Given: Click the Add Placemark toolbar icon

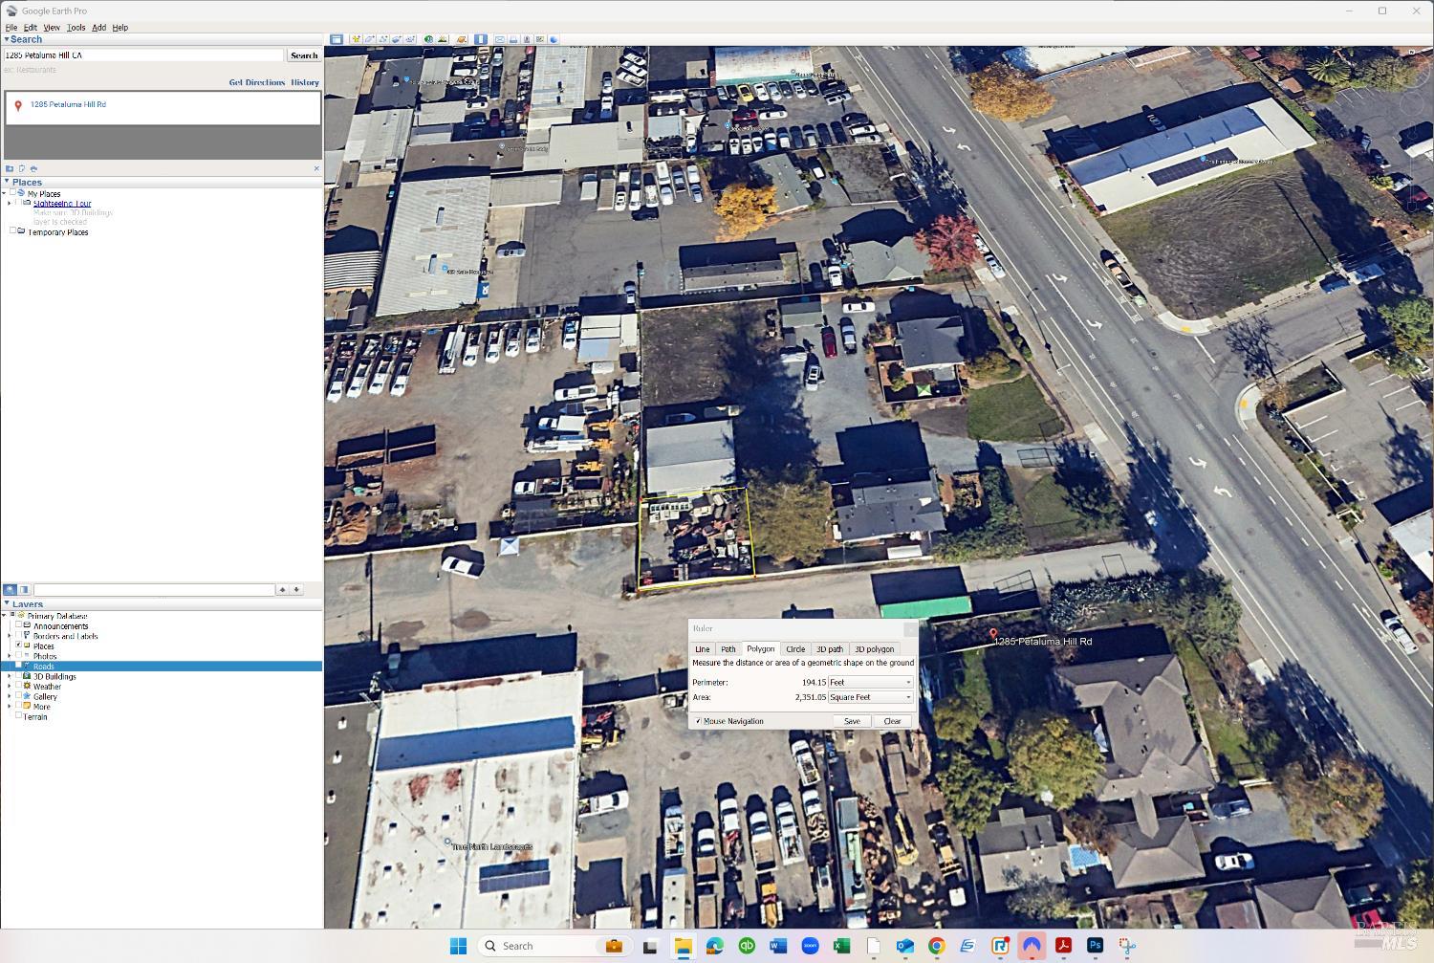Looking at the screenshot, I should [356, 39].
